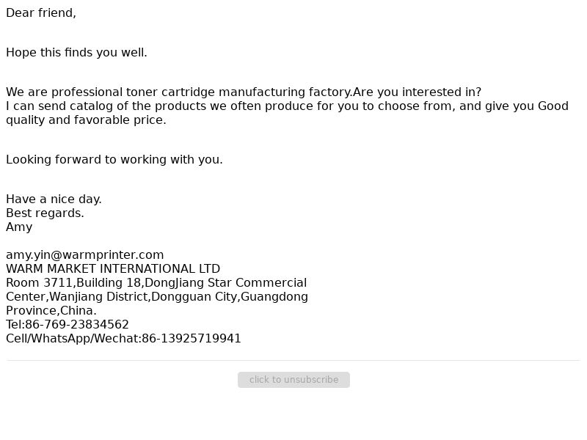Viewport: 587px width, 440px height.
Task: Click the 'Have a nice day.' line
Action: tap(54, 199)
